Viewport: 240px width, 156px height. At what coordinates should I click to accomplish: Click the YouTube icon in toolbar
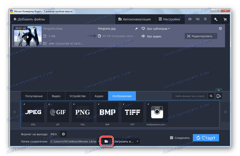pyautogui.click(x=190, y=19)
